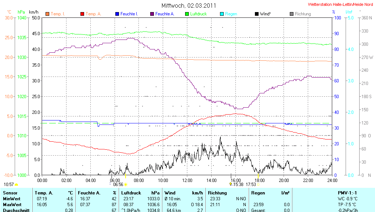Click the Mittwoch, 02.03.2011 date title
Screen dimensions: 375x212
pyautogui.click(x=189, y=5)
